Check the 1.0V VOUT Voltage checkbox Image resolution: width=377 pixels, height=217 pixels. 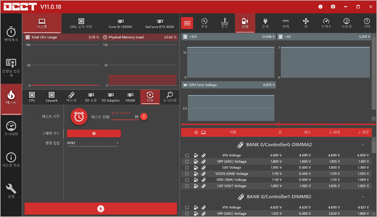tap(187, 186)
